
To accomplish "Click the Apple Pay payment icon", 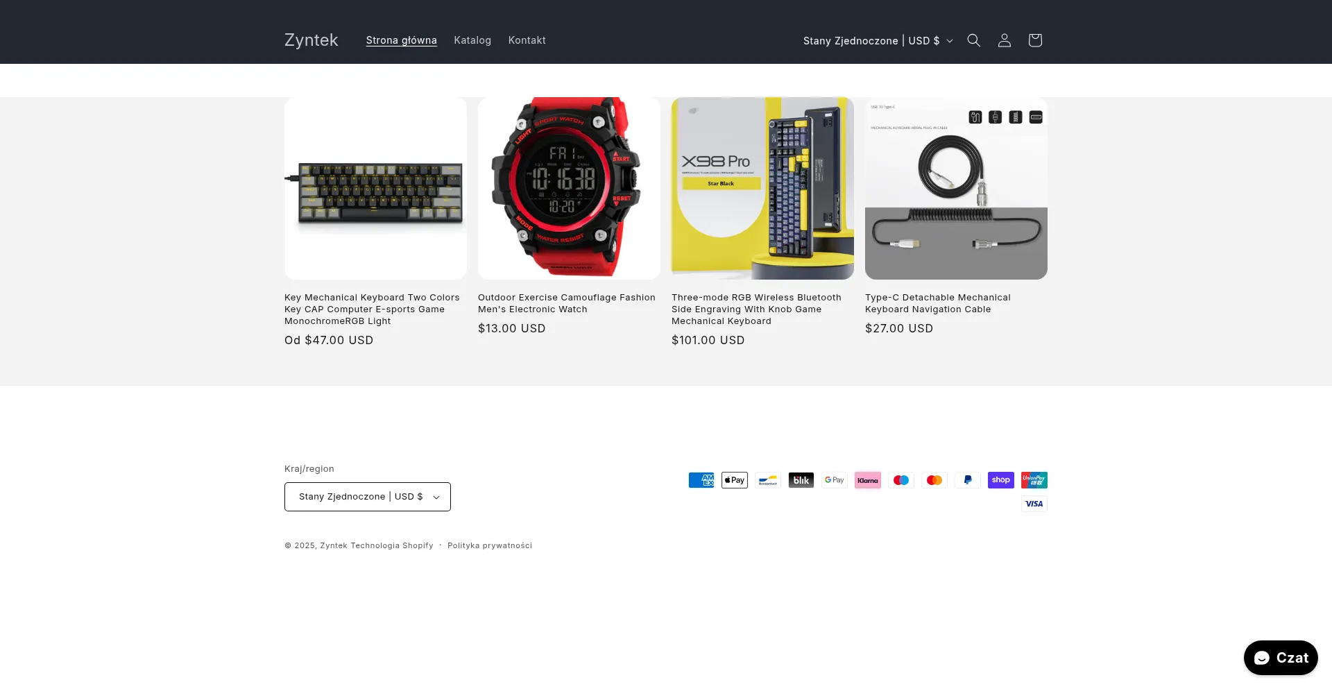I will 734,480.
